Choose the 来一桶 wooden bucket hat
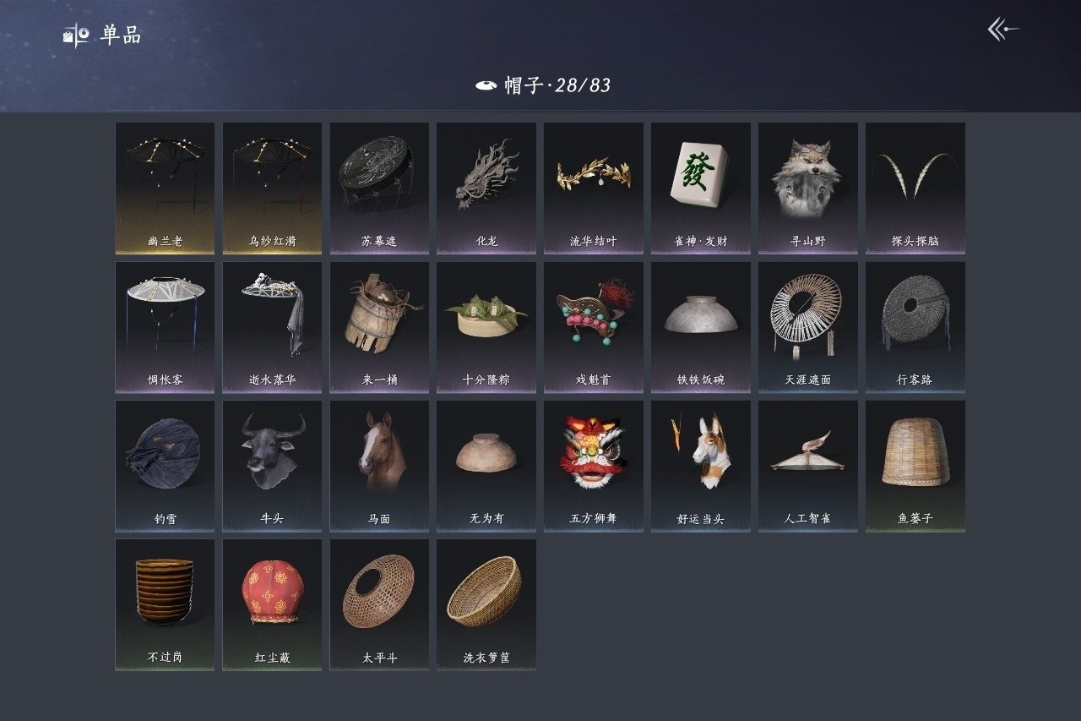Viewport: 1081px width, 721px height. click(x=379, y=327)
